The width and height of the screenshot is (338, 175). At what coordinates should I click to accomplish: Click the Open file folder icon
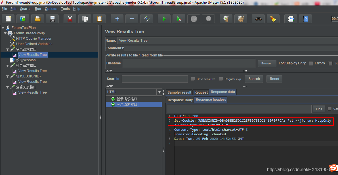38,19
